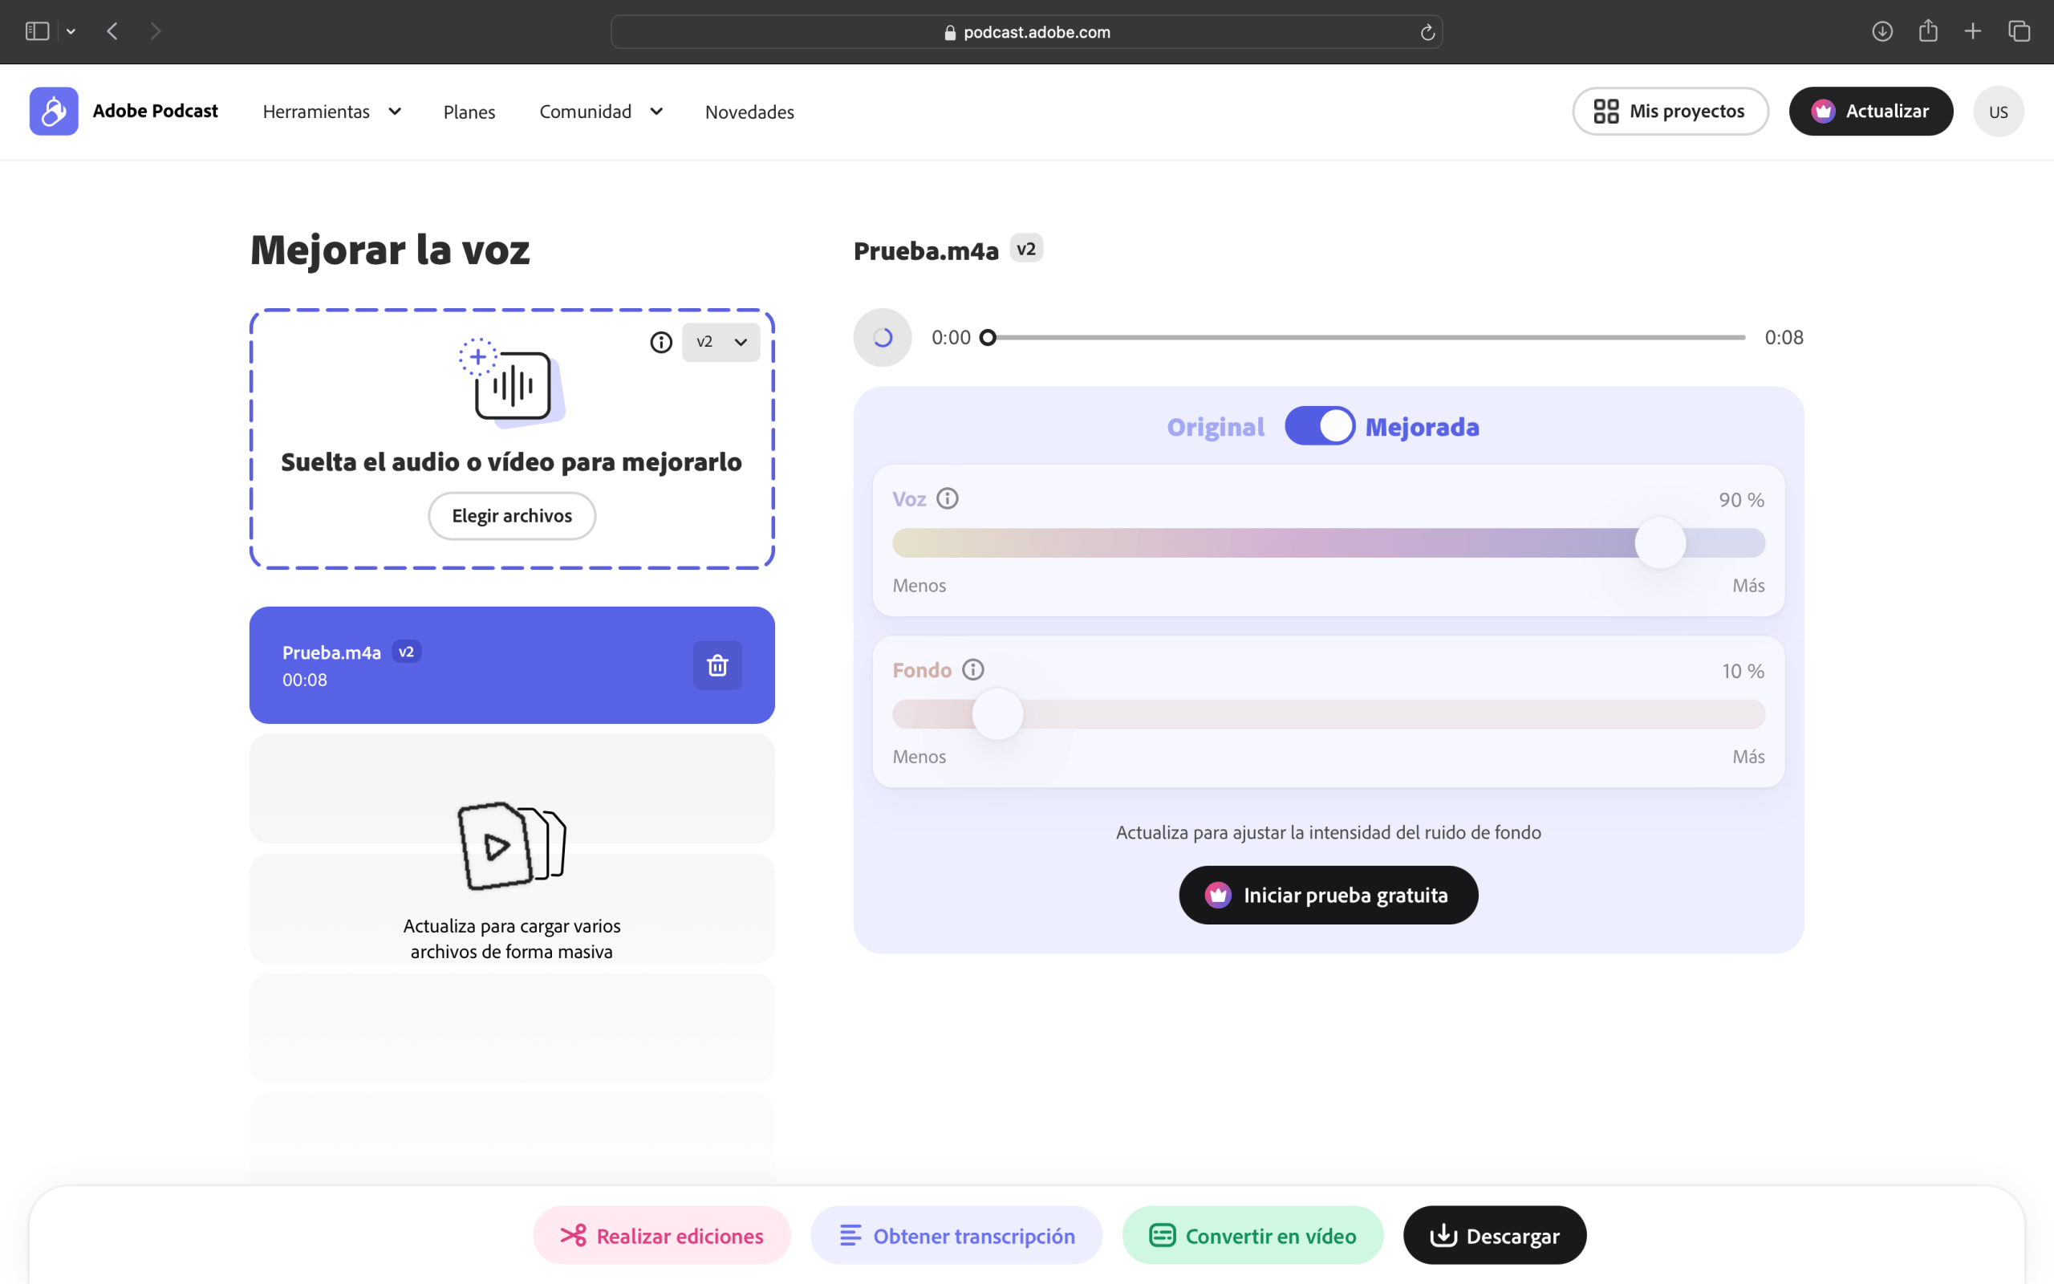Click info icon in the upload drop zone
This screenshot has height=1284, width=2054.
coord(661,342)
